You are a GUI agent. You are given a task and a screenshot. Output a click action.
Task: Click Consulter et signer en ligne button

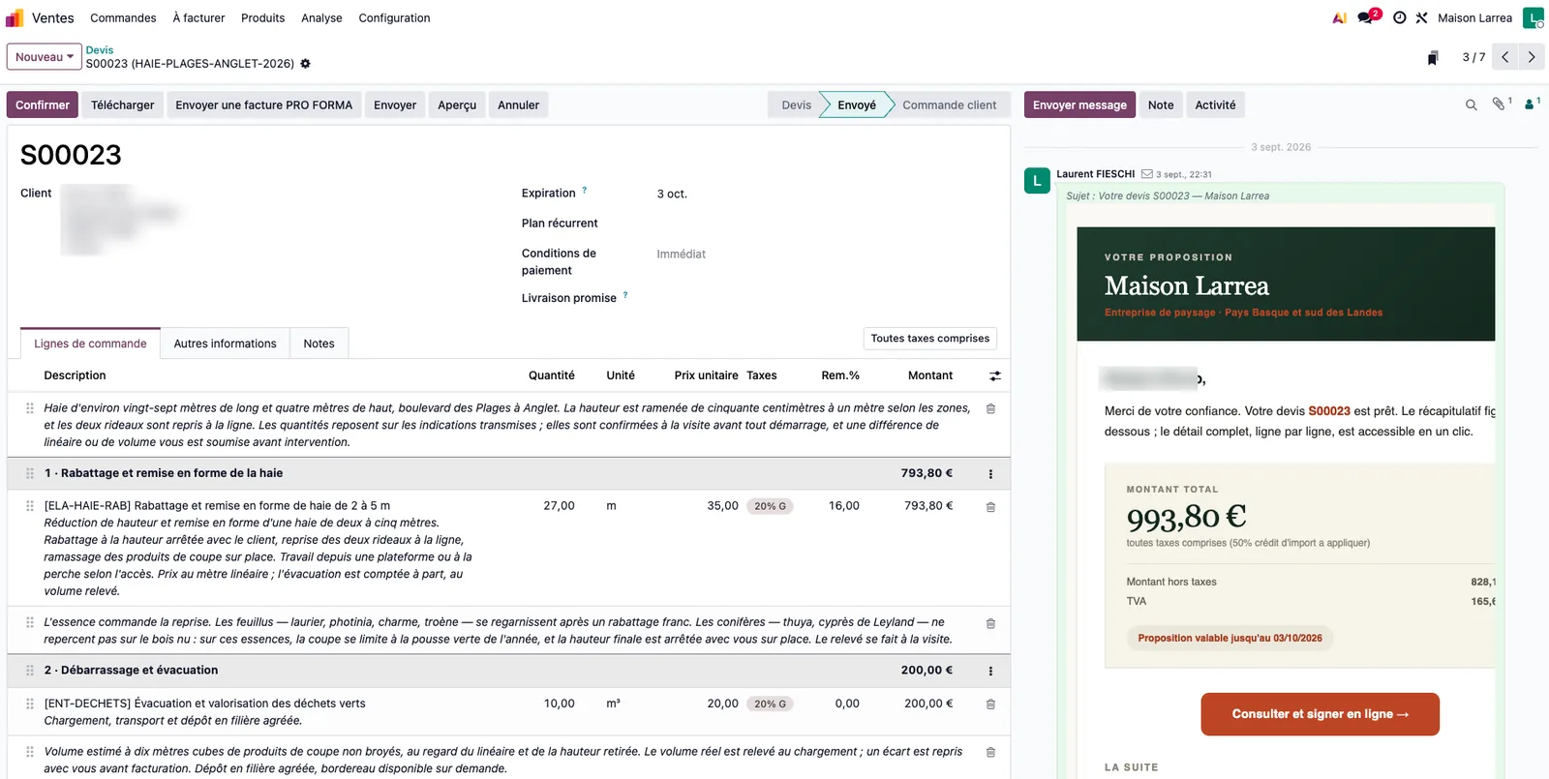(1320, 714)
